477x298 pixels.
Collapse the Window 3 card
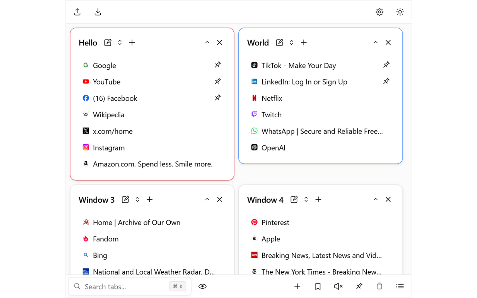[207, 200]
